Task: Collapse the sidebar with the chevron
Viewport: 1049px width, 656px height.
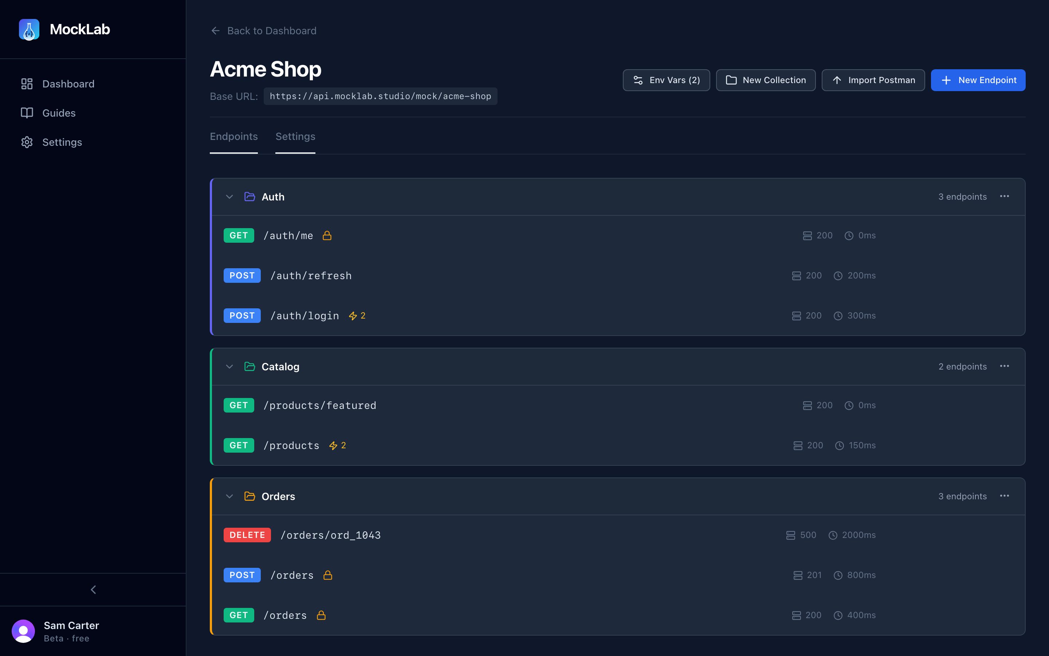Action: click(x=93, y=590)
